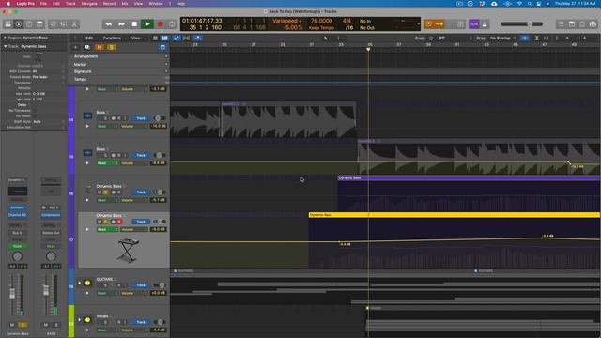Unsolo the track 16 Dynamic Bass
601x338 pixels.
[x=106, y=192]
